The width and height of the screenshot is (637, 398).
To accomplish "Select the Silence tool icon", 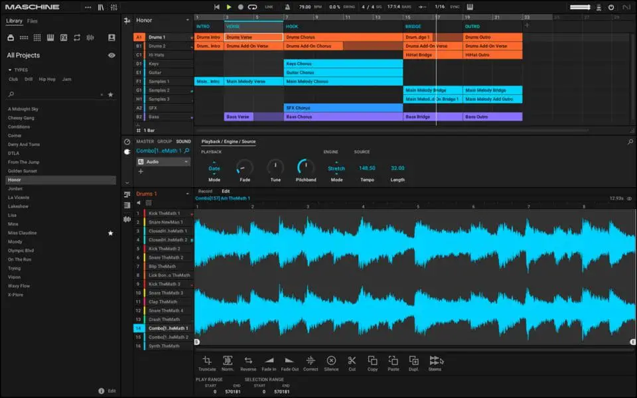I will (x=331, y=360).
